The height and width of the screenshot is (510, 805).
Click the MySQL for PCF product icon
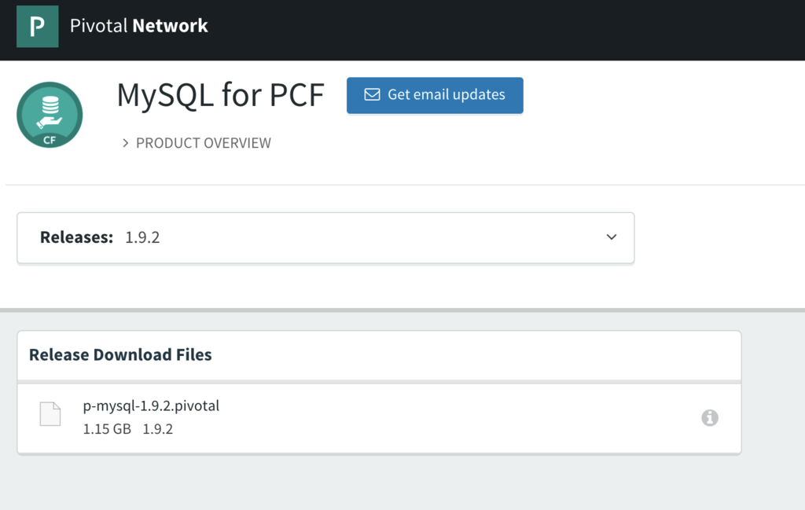[50, 115]
